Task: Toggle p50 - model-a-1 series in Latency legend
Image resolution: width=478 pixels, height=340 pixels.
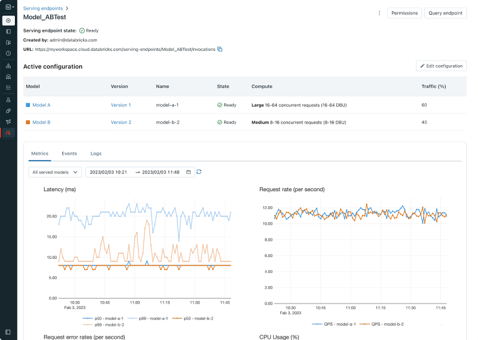Action: point(104,318)
